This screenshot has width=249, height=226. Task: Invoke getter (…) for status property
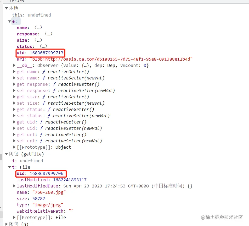pos(43,46)
